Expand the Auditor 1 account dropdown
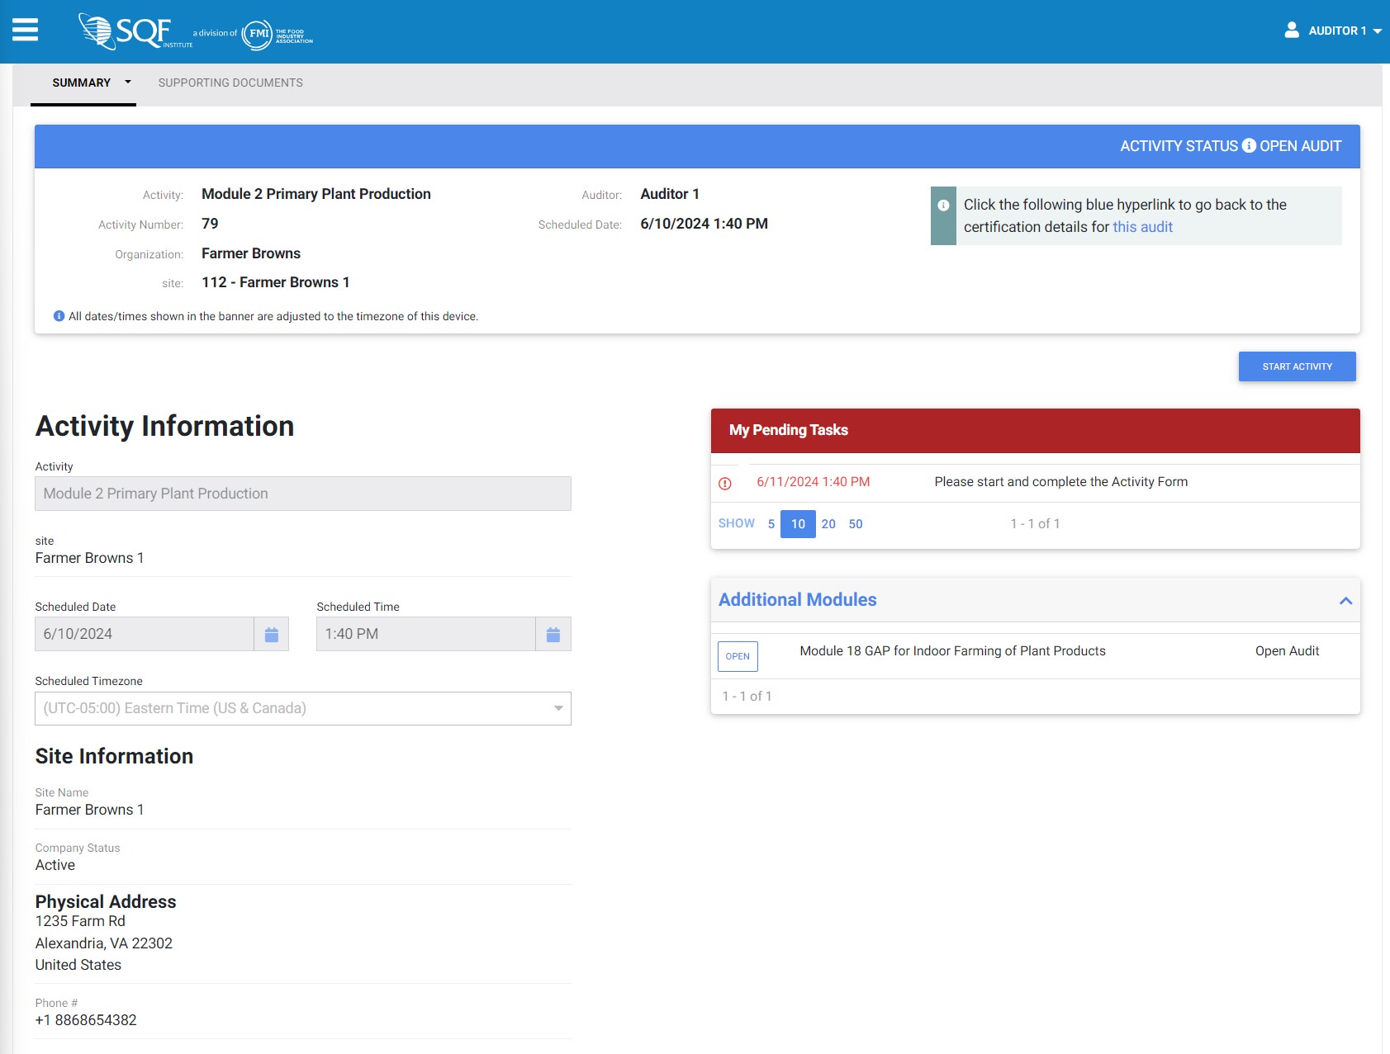1390x1054 pixels. click(1377, 31)
